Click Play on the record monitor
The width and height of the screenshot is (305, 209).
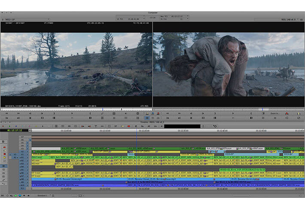[x=233, y=114]
